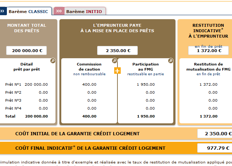
Task: Click magnifier icon in Participation au FMG panel
Action: (x=171, y=61)
